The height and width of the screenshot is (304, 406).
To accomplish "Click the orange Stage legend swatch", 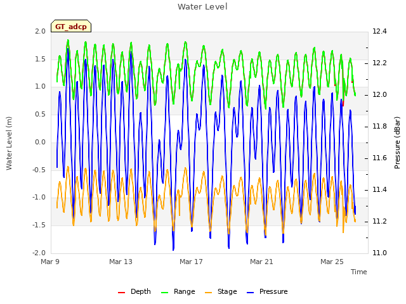I will [x=208, y=293].
